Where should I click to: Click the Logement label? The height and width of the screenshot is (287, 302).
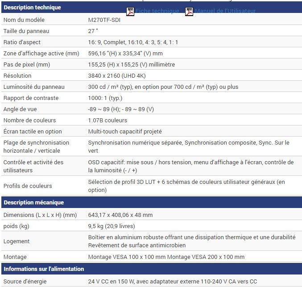click(x=17, y=241)
